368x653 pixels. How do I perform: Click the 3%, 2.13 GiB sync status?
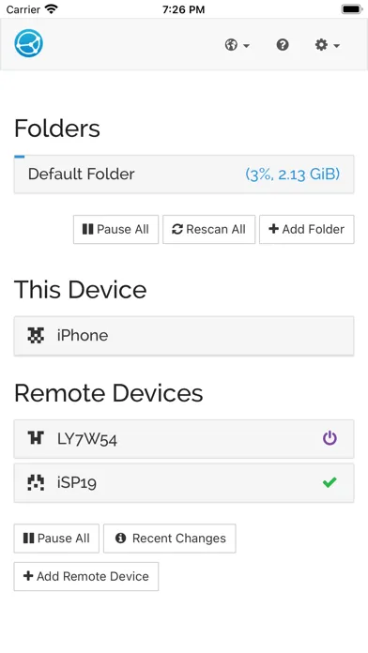293,175
